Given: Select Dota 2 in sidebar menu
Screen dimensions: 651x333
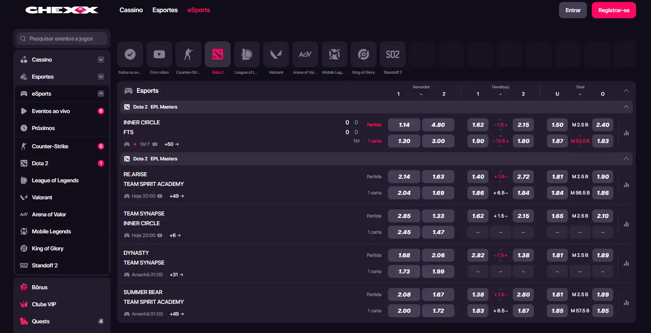Looking at the screenshot, I should click(x=62, y=163).
